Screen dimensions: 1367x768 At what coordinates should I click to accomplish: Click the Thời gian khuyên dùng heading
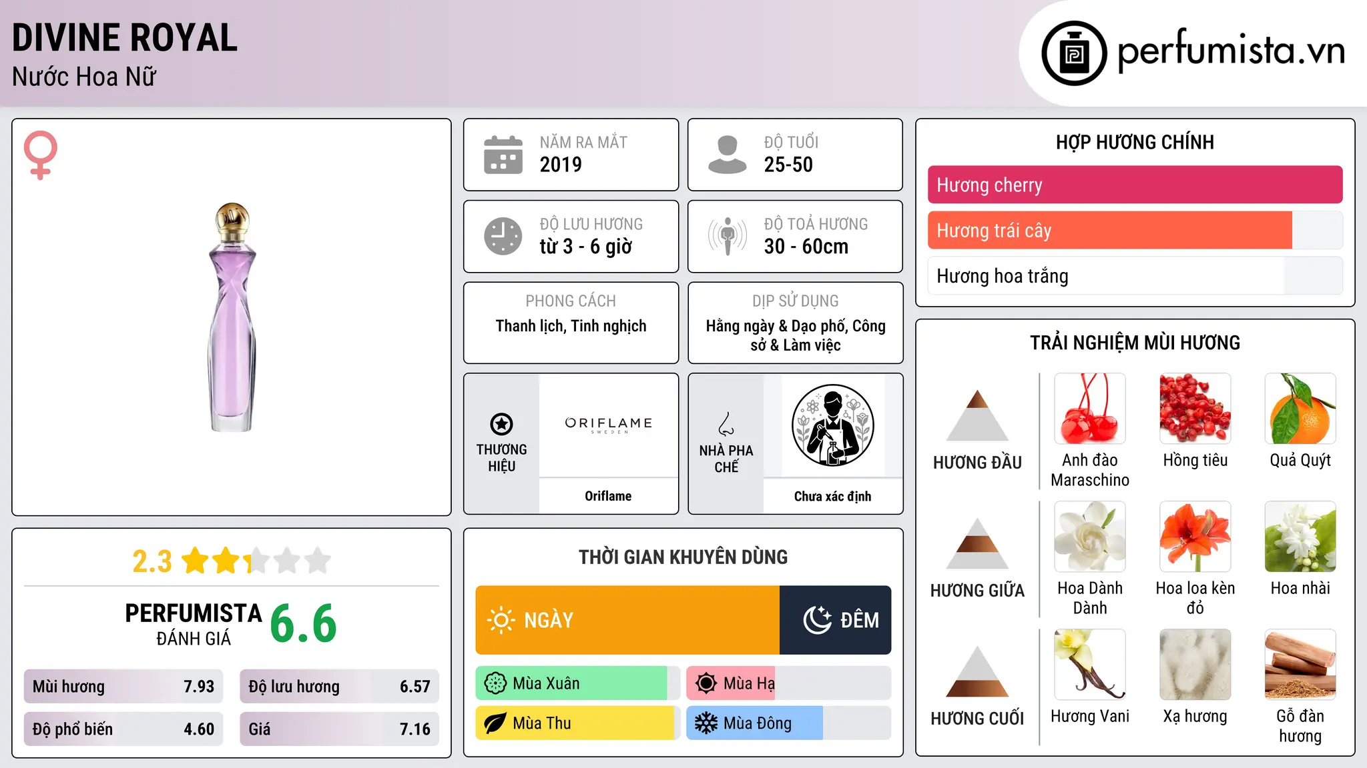[x=683, y=557]
